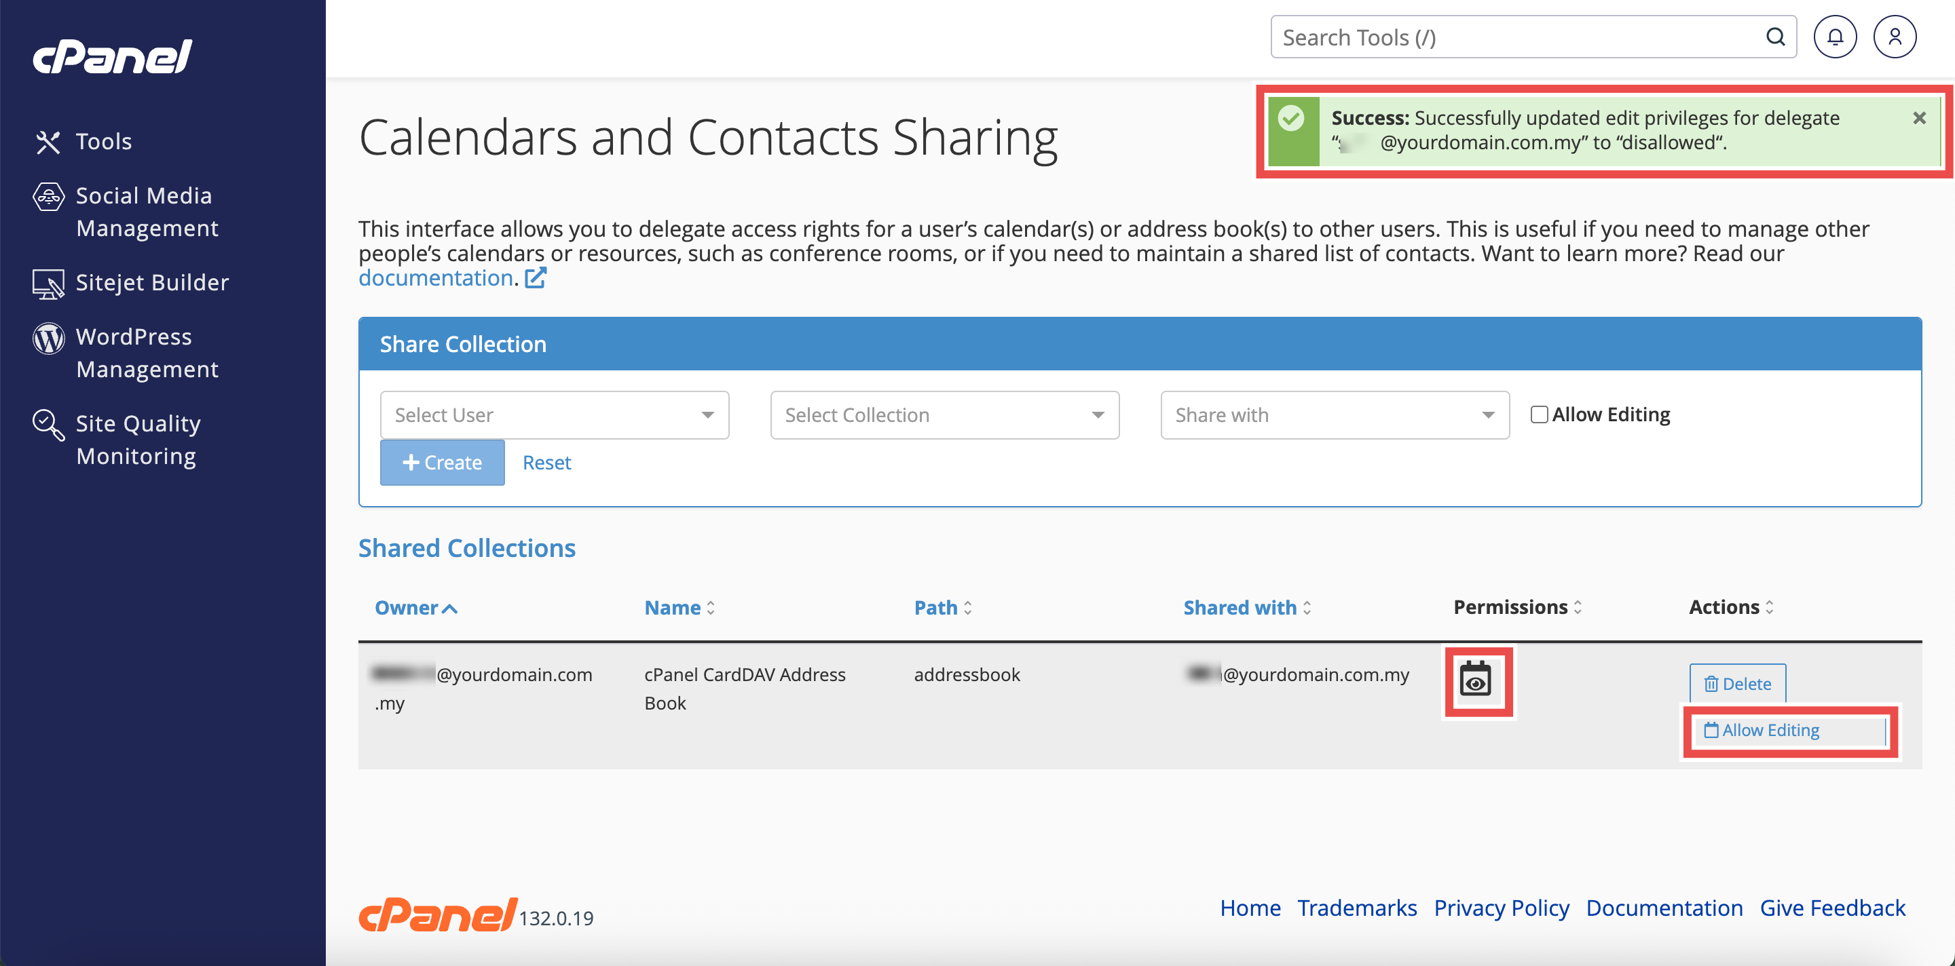The height and width of the screenshot is (966, 1955).
Task: Expand the Select Collection dropdown
Action: (x=944, y=414)
